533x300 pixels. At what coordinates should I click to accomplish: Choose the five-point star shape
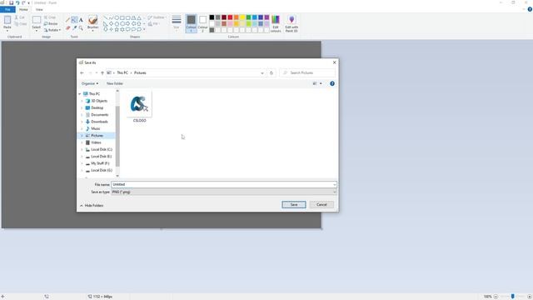[117, 30]
